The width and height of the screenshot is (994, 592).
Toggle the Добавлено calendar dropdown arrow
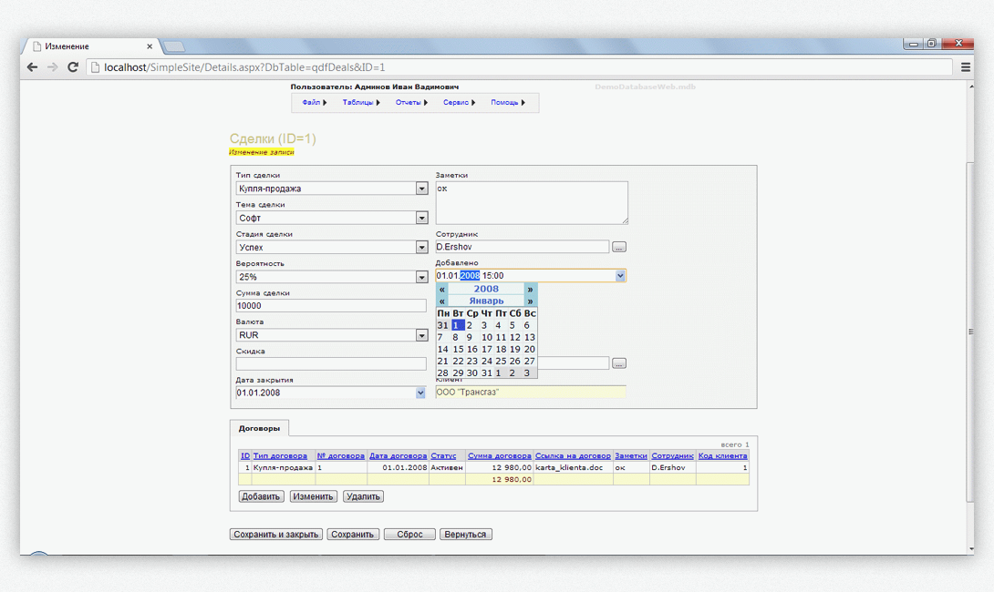pyautogui.click(x=620, y=275)
